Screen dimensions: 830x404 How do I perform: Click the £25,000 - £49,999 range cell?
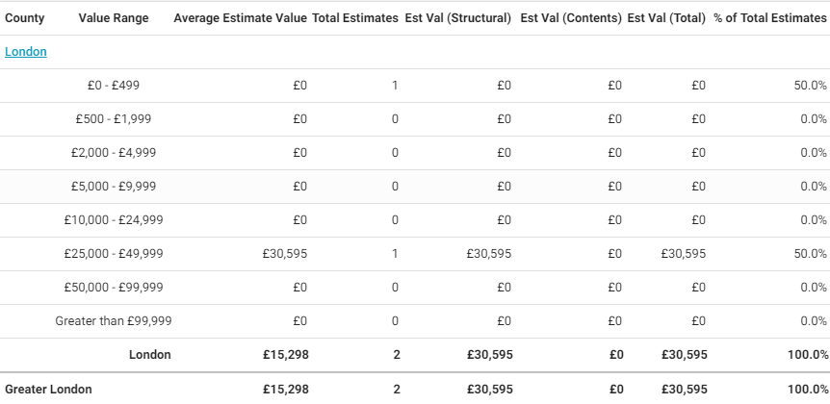point(114,254)
